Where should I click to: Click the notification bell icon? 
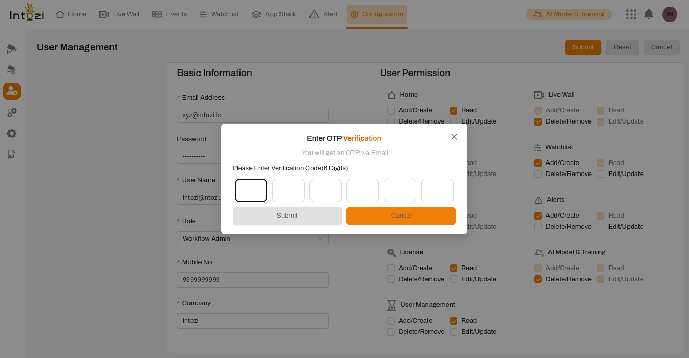[x=648, y=14]
